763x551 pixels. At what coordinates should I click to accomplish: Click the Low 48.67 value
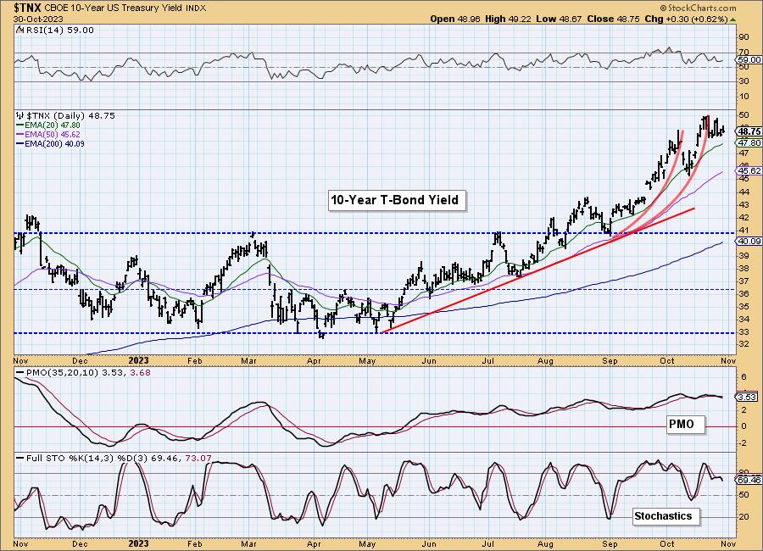pos(559,19)
